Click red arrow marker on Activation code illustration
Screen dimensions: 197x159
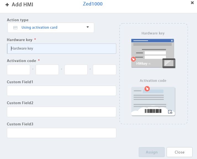tap(147, 89)
